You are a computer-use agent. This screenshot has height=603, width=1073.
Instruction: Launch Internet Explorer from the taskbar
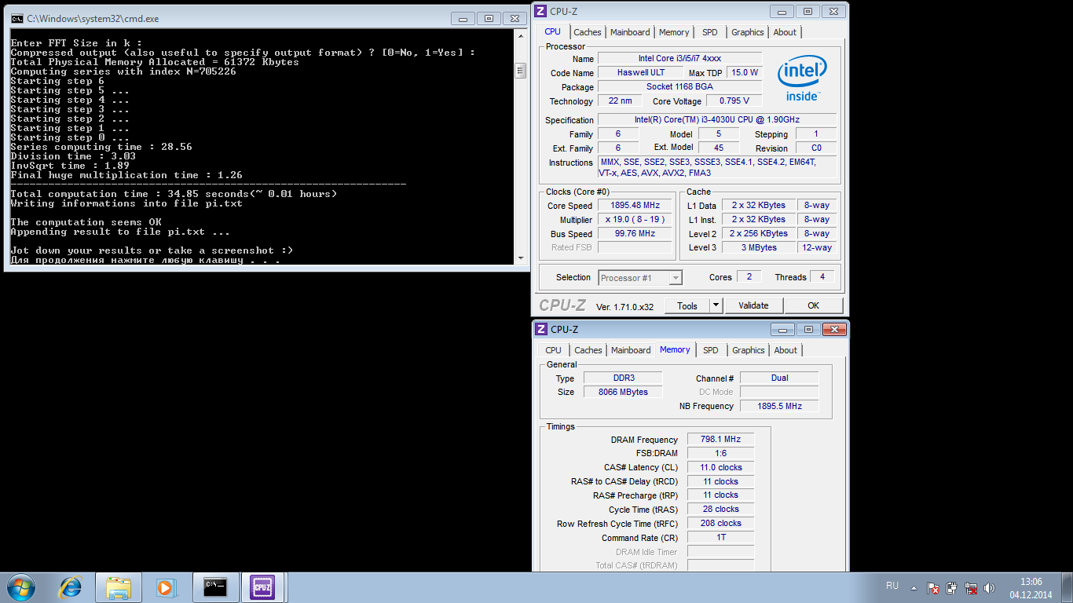click(x=71, y=587)
